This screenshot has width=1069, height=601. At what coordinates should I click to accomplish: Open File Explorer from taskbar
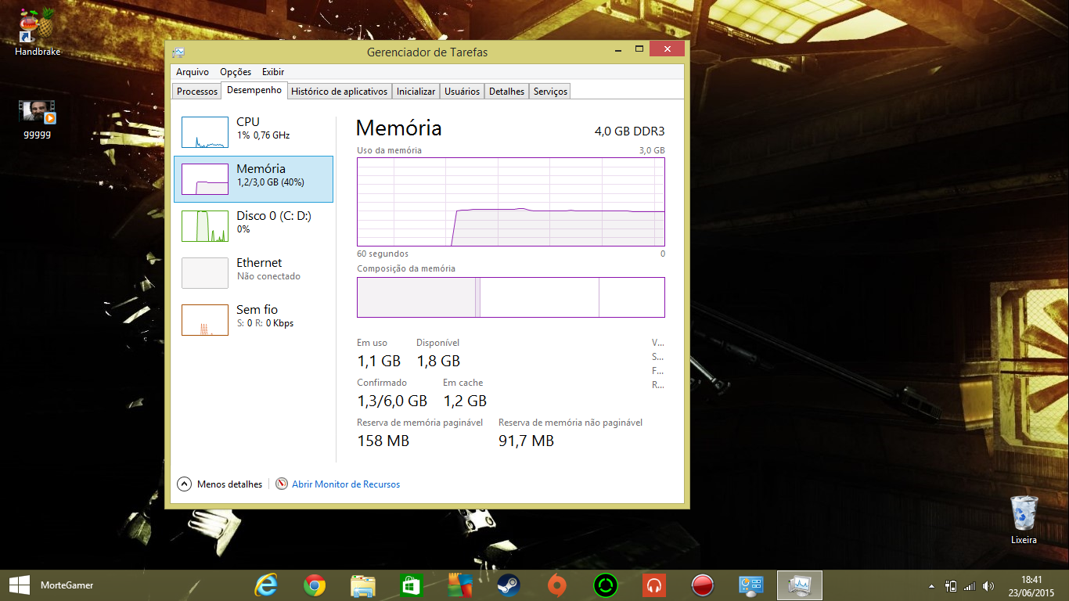pos(363,585)
